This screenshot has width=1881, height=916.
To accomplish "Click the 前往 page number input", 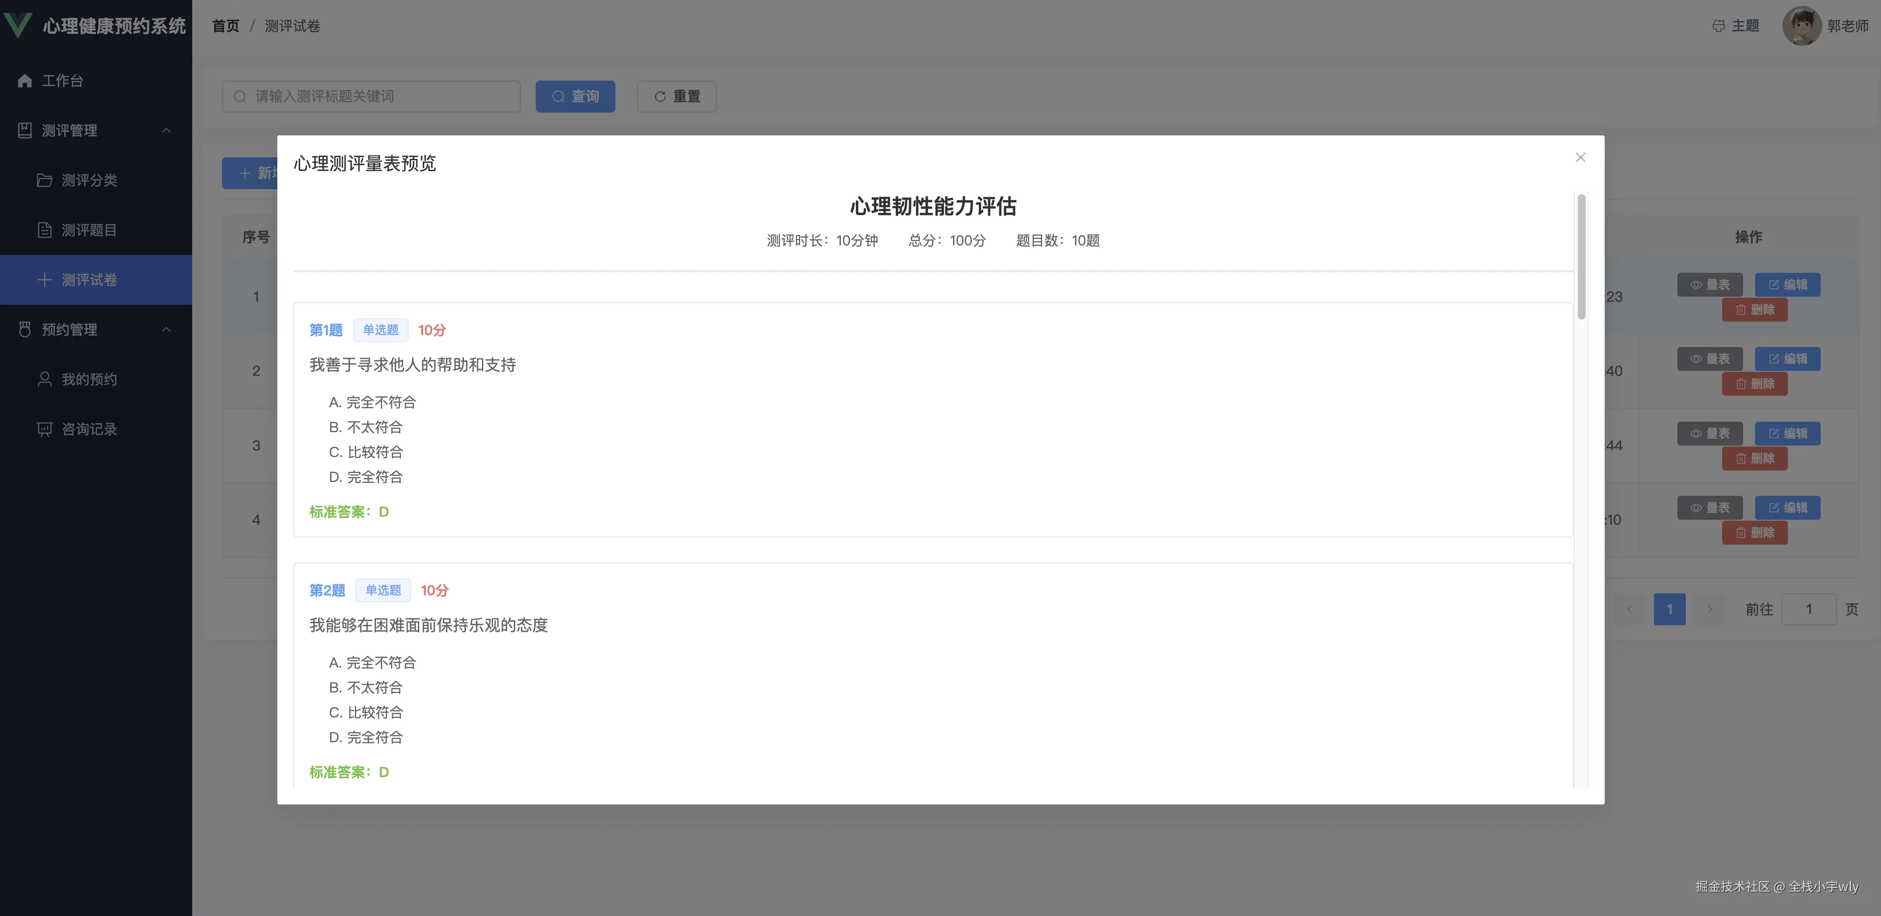I will (1810, 609).
